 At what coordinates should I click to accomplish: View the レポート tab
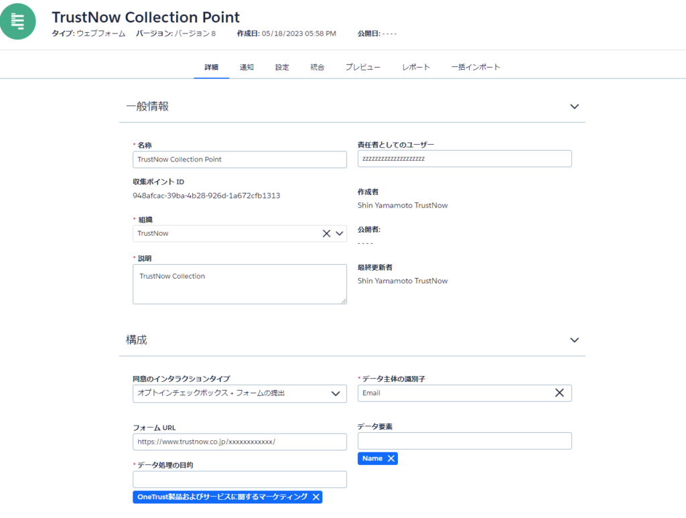(x=416, y=67)
